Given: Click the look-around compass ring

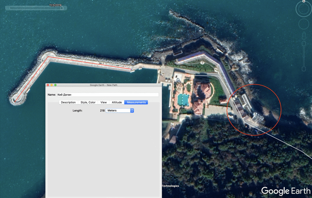Looking at the screenshot, I should tap(303, 9).
